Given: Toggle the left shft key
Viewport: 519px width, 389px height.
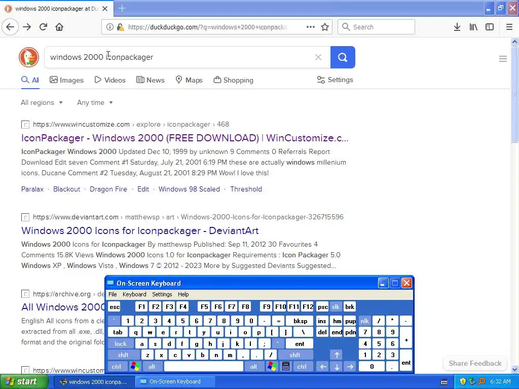Looking at the screenshot, I should click(x=123, y=355).
